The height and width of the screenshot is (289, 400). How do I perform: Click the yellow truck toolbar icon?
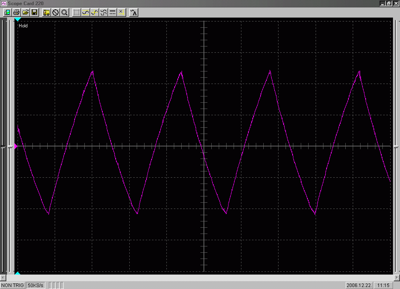46,12
